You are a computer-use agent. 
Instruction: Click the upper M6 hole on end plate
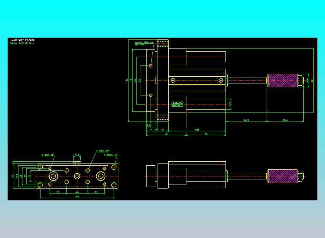tap(151, 66)
